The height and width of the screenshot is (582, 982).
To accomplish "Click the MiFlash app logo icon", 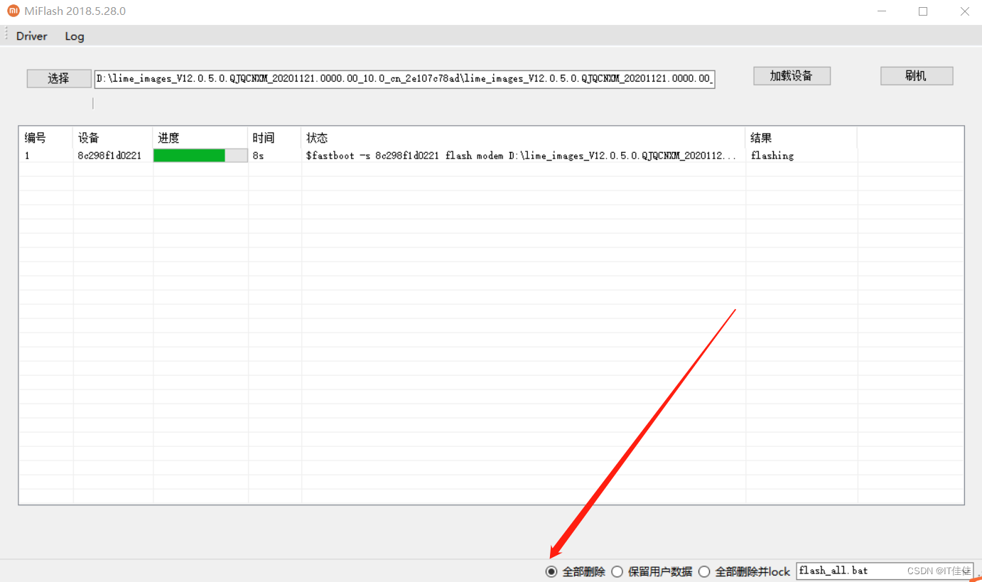I will pyautogui.click(x=14, y=11).
